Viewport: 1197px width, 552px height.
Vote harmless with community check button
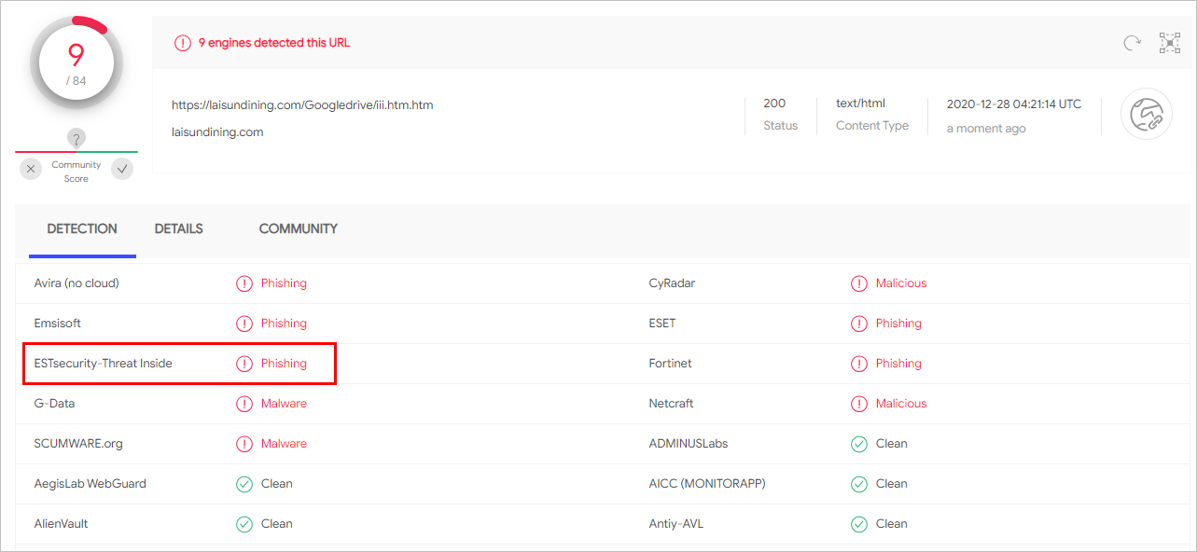pyautogui.click(x=122, y=169)
